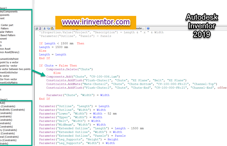The image size is (227, 146).
Task: Click Parameter("Extended Outline", "Panels") line
Action: click(82, 136)
